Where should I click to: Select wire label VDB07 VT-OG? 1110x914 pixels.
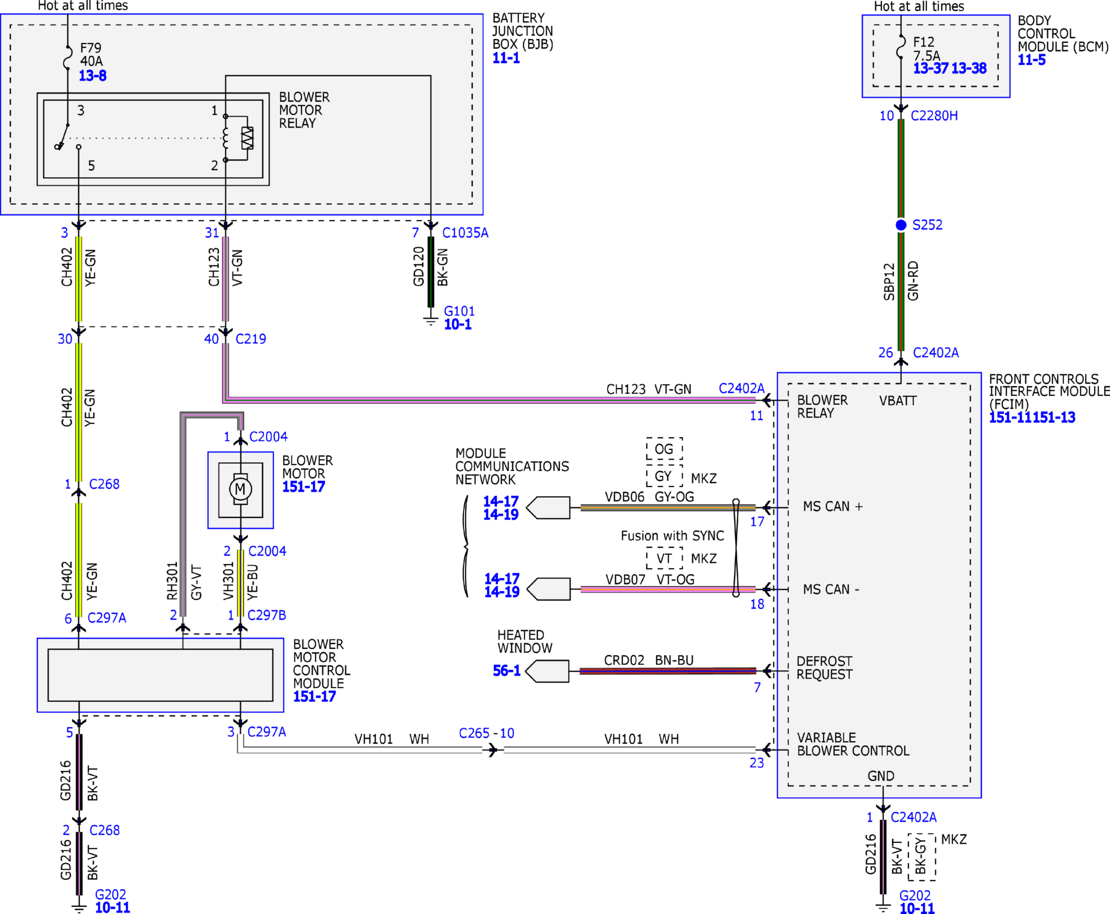[x=650, y=579]
